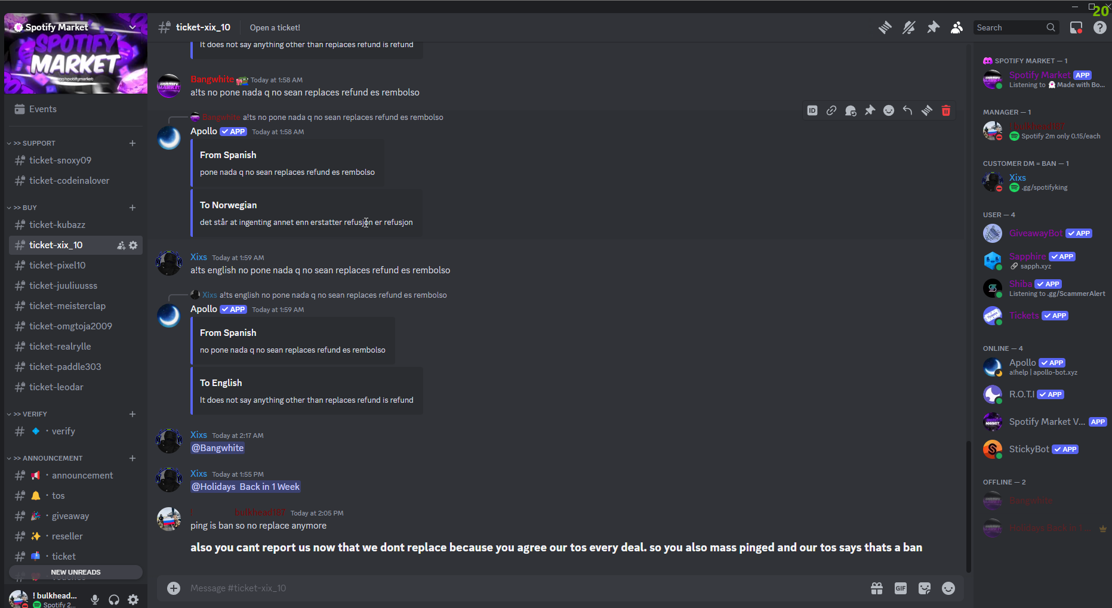Collapse the SUPPORT channel category
Viewport: 1112px width, 608px height.
coord(35,143)
